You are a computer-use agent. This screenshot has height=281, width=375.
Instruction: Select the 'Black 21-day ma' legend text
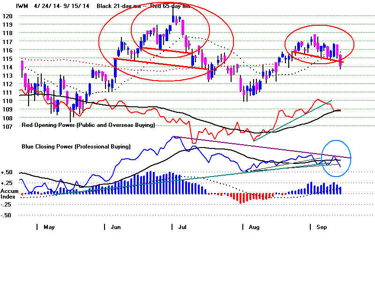[119, 6]
